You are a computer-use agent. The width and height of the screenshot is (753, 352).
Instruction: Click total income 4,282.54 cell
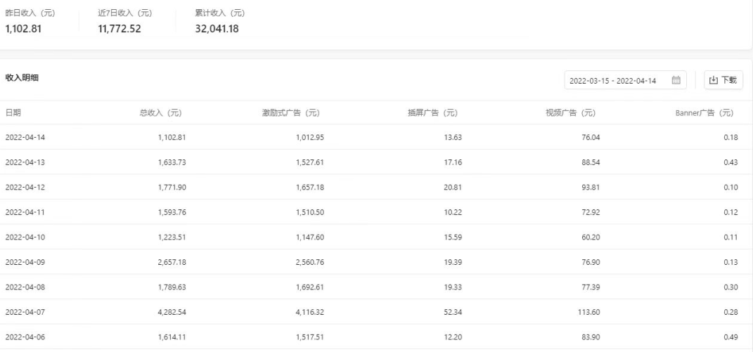[x=172, y=312]
